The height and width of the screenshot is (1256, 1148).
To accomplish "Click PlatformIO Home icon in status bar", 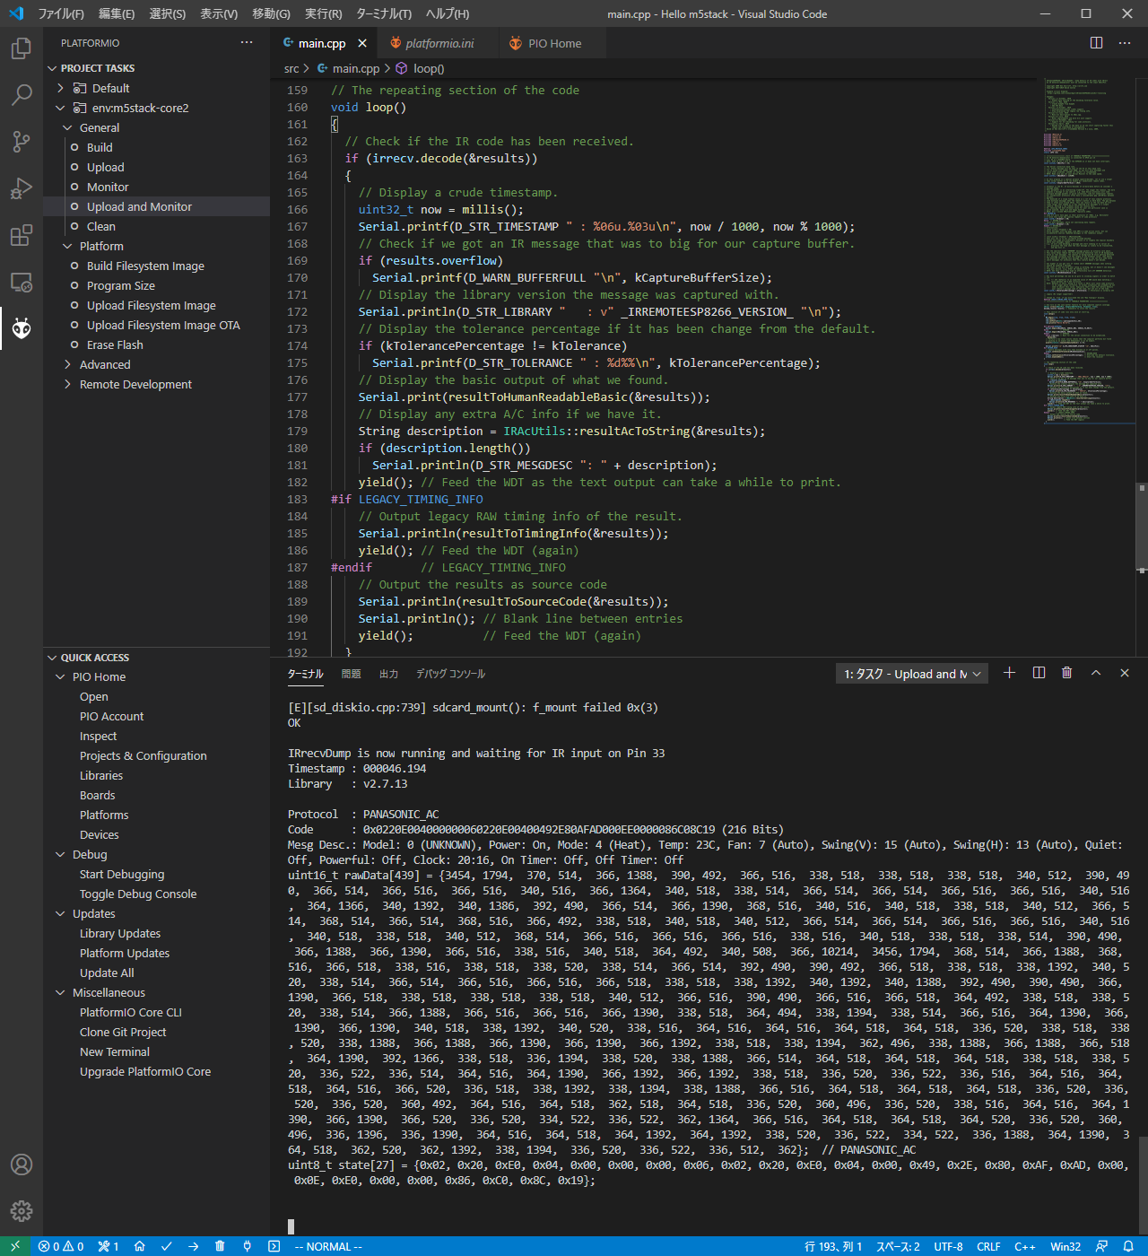I will tap(140, 1246).
